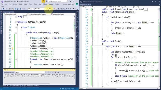Open the Main(string[] args) member dropdown
Image resolution: width=161 pixels, height=90 pixels.
pos(63,14)
